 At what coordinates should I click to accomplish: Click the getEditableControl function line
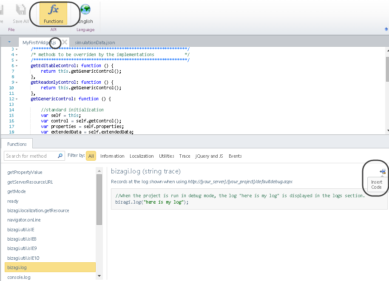tap(72, 66)
